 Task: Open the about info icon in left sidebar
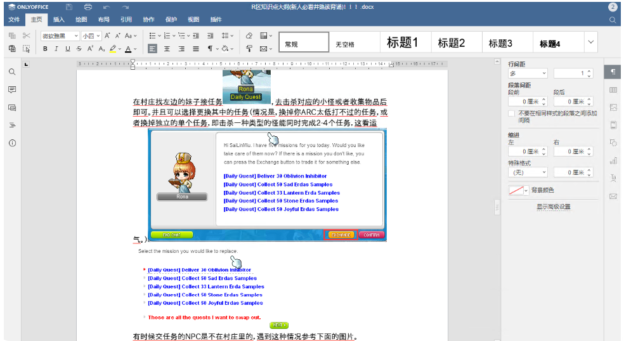click(13, 143)
